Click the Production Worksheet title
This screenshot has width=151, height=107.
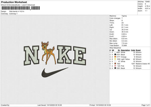pos(14,2)
